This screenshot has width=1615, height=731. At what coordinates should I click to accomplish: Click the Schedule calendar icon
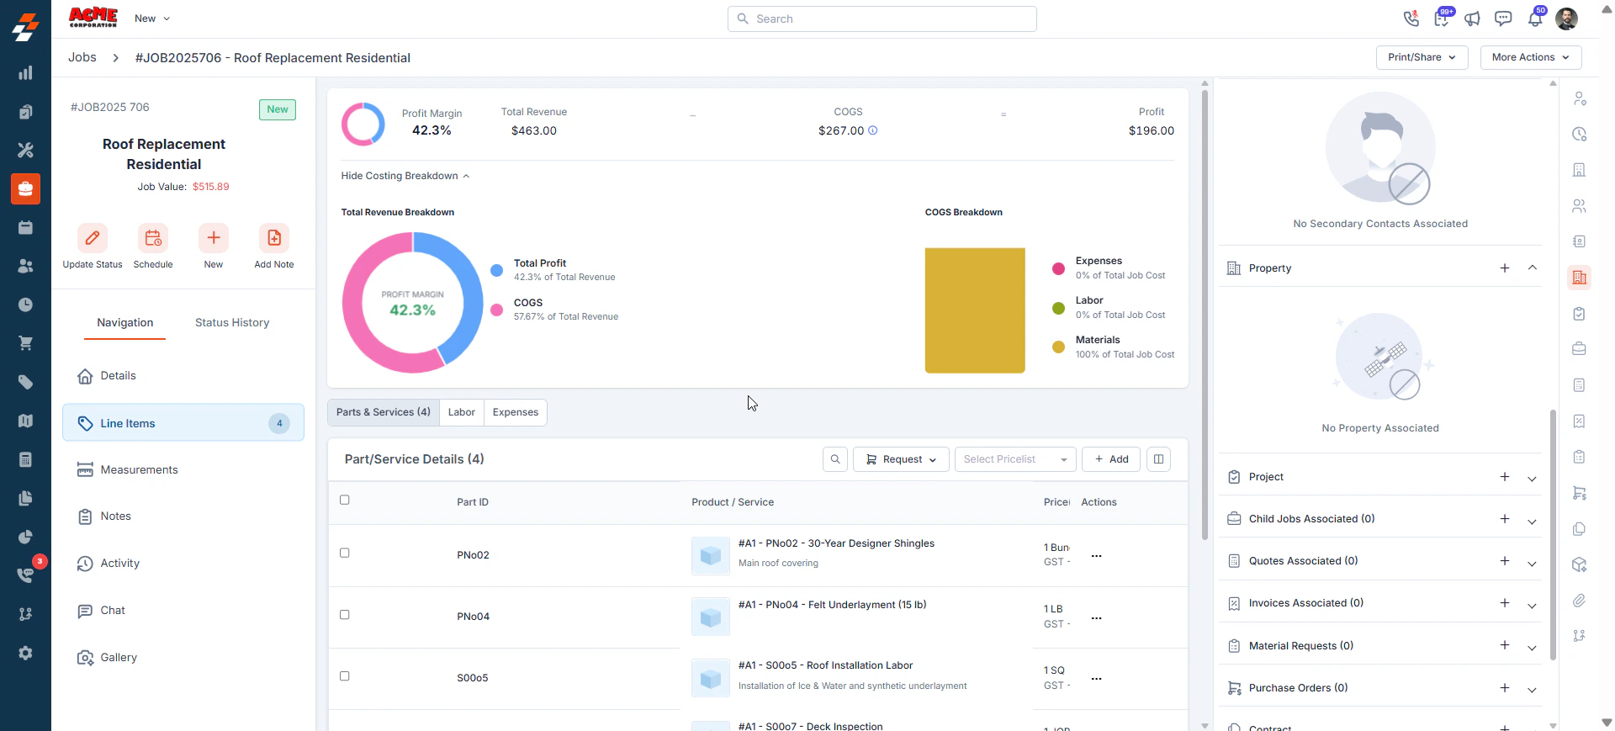153,238
